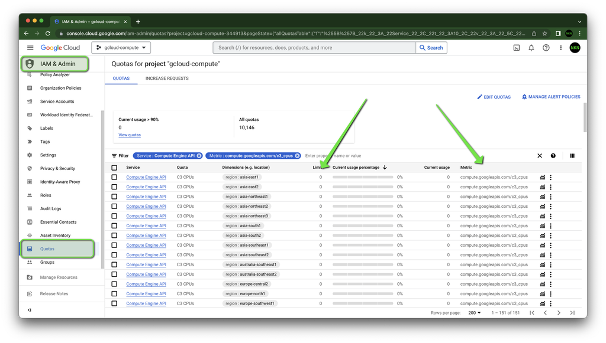Sort by Current usage percentage column
Screen dimensions: 606x343
tap(359, 168)
